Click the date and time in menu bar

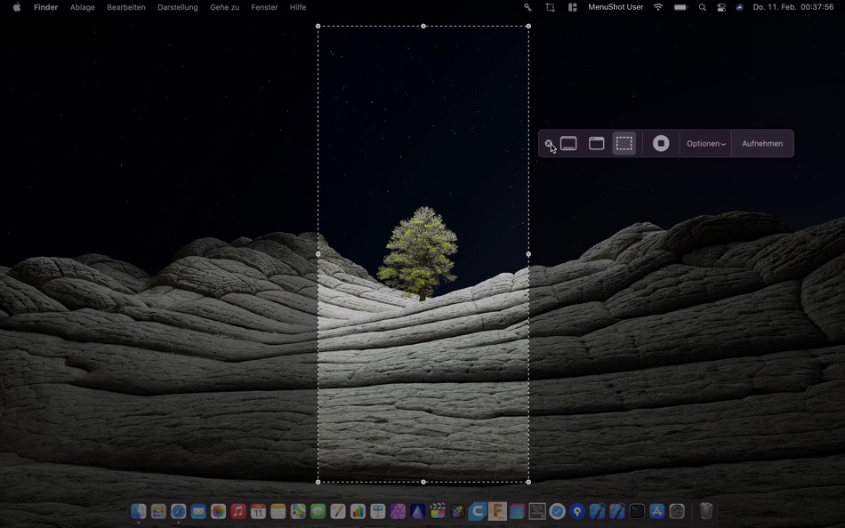(x=793, y=7)
